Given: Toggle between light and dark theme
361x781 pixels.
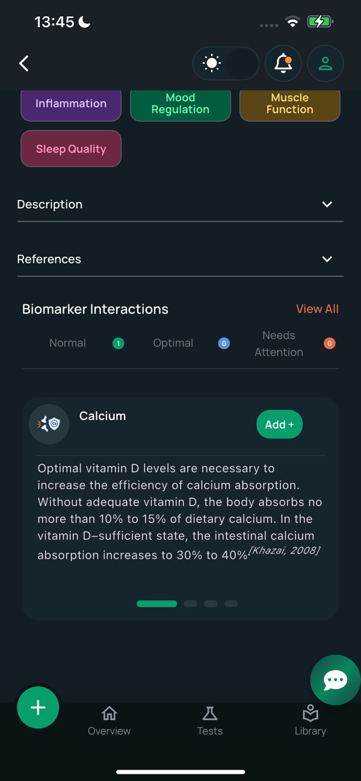Looking at the screenshot, I should [226, 63].
